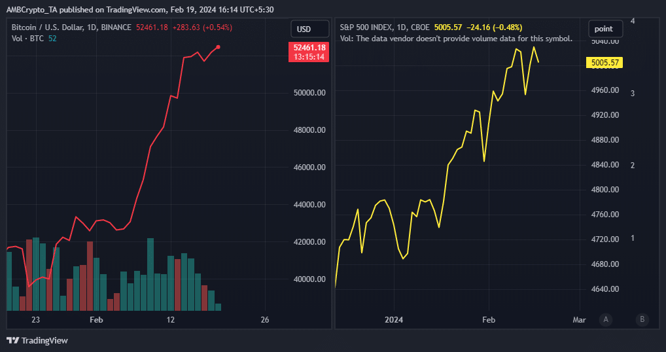Click the point unit button on S&P chart
The image size is (666, 352).
[x=605, y=29]
